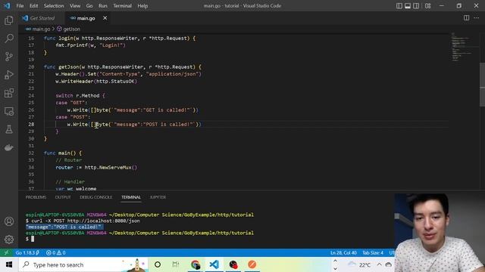The height and width of the screenshot is (272, 485).
Task: Open the Go menu
Action: point(89,6)
